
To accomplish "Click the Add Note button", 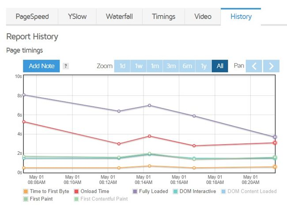I will (42, 66).
